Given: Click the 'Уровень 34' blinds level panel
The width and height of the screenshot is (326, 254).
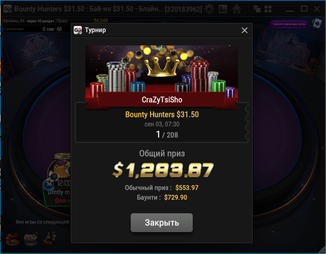Looking at the screenshot, I should [x=28, y=21].
